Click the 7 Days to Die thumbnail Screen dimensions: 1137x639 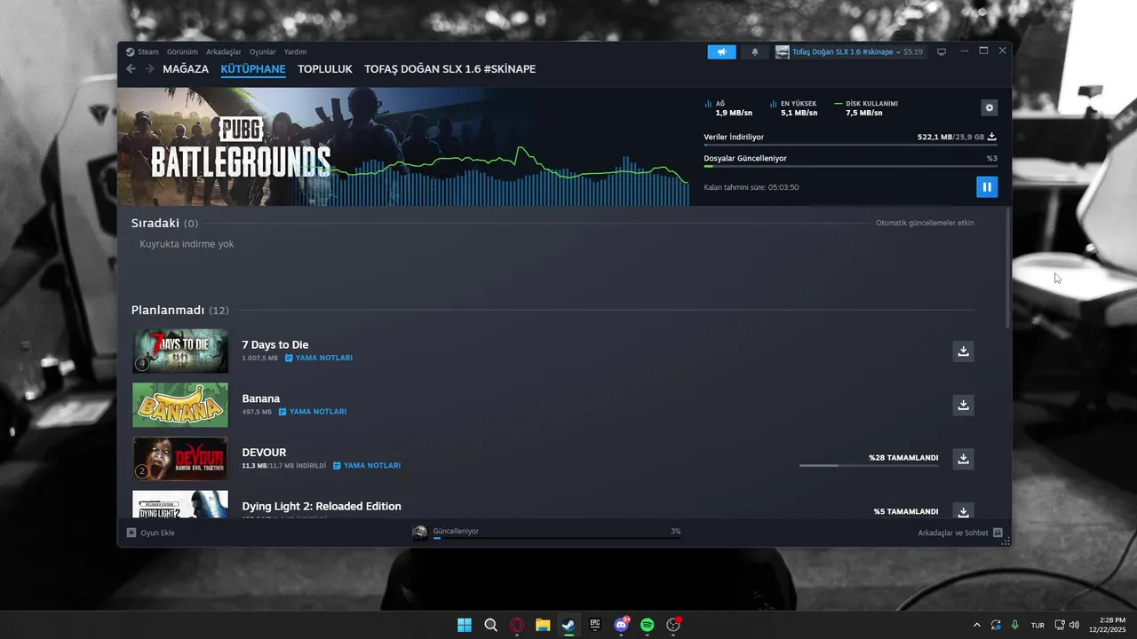pyautogui.click(x=180, y=351)
